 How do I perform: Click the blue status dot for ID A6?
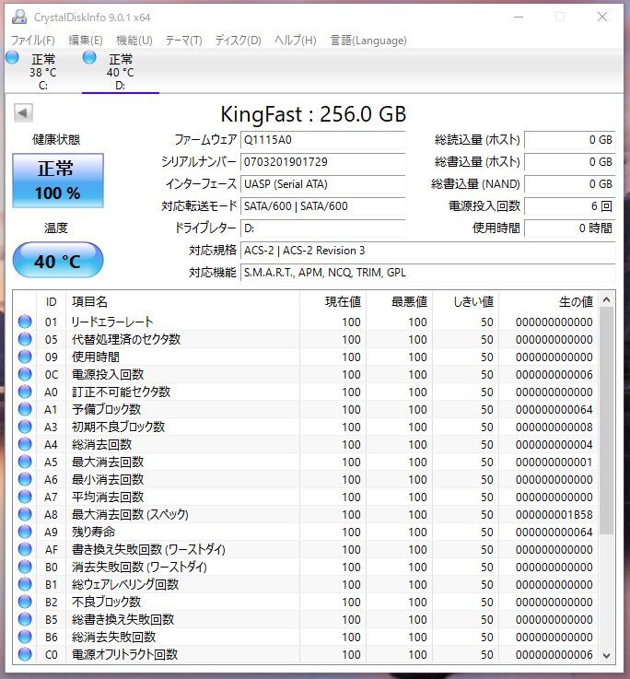coord(25,479)
